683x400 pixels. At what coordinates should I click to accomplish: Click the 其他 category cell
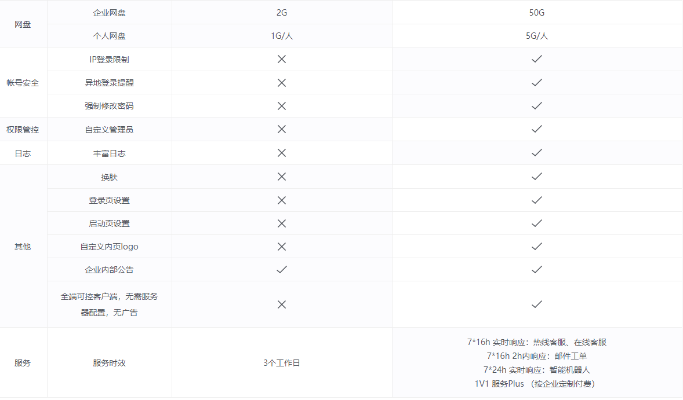pos(23,247)
